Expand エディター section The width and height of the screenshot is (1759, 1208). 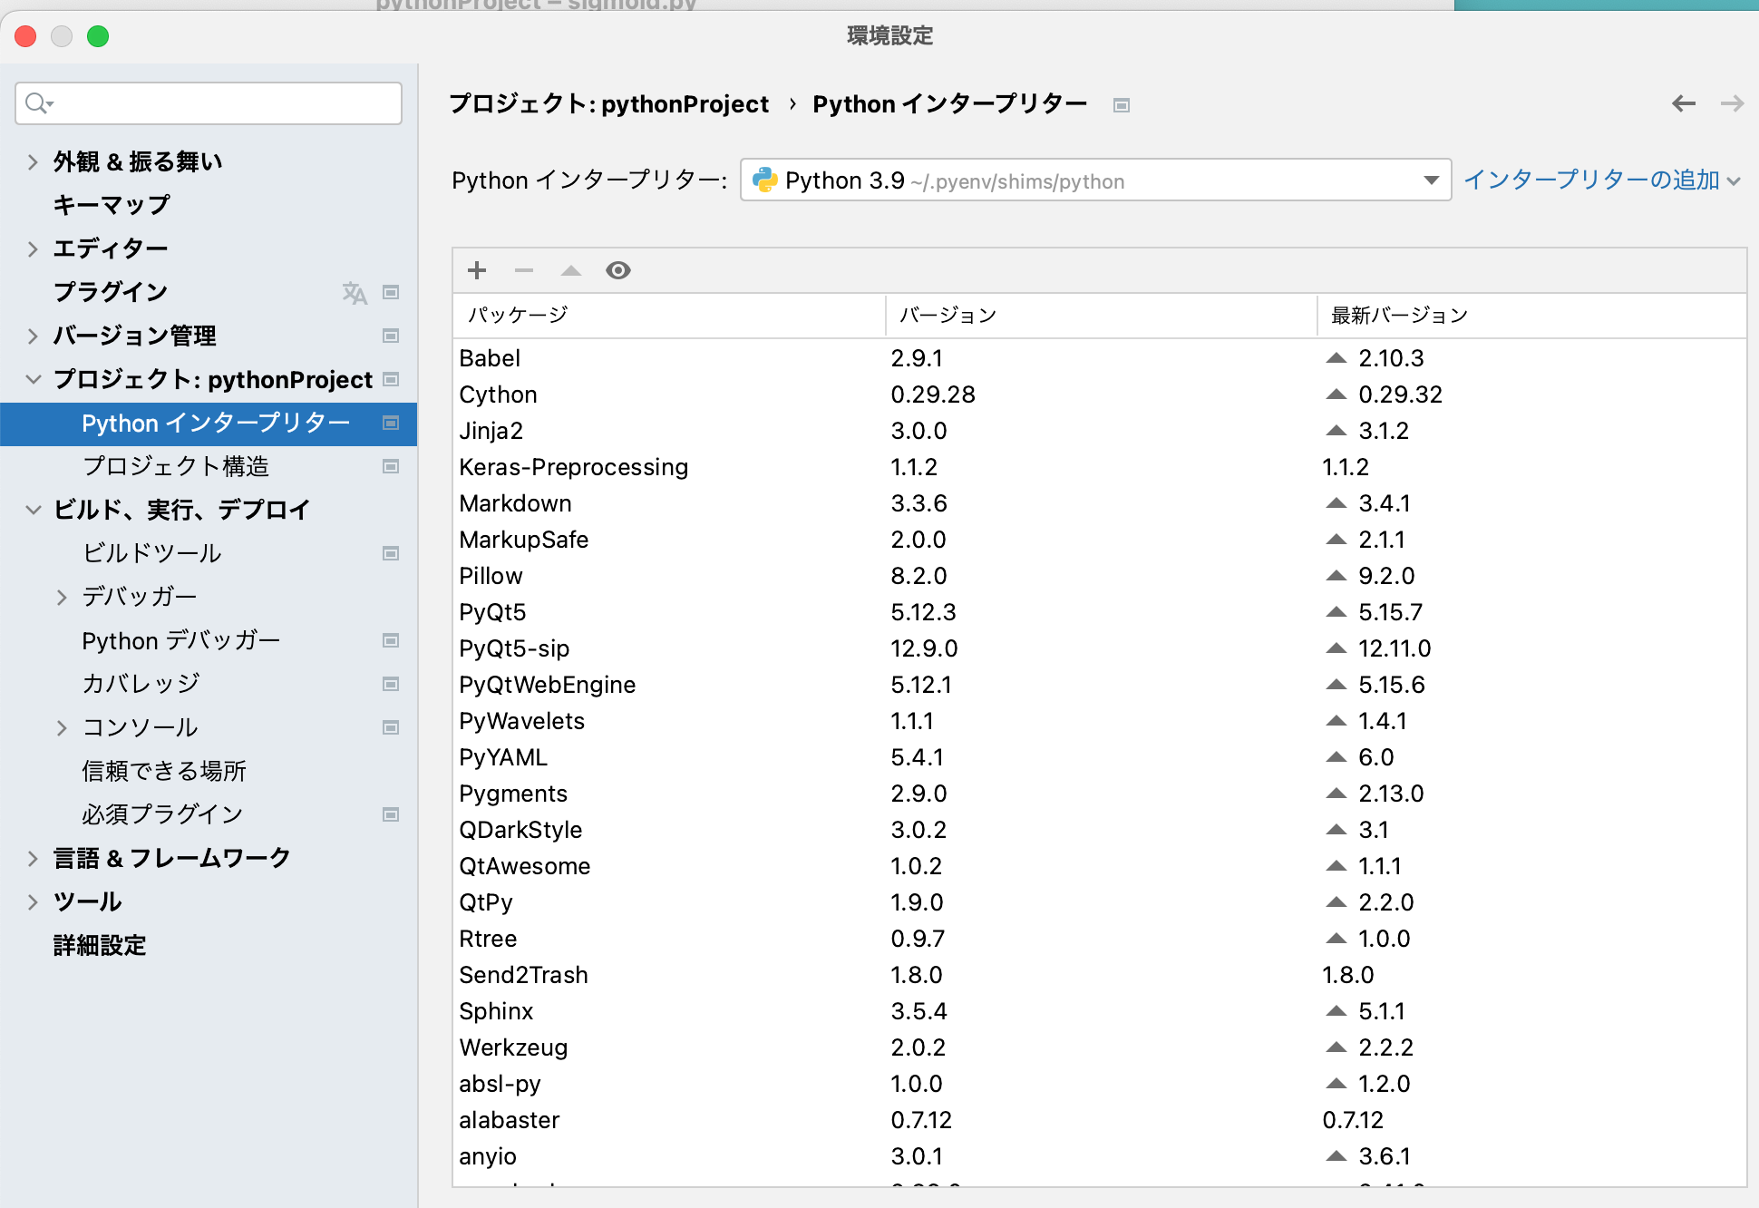tap(33, 248)
